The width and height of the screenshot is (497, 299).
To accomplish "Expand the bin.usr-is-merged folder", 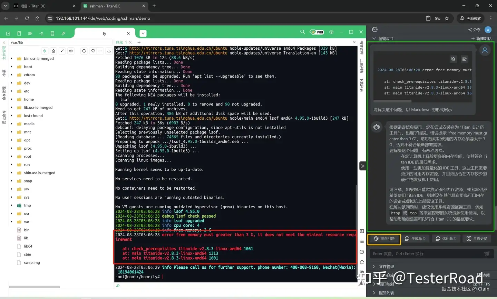I will coord(11,59).
